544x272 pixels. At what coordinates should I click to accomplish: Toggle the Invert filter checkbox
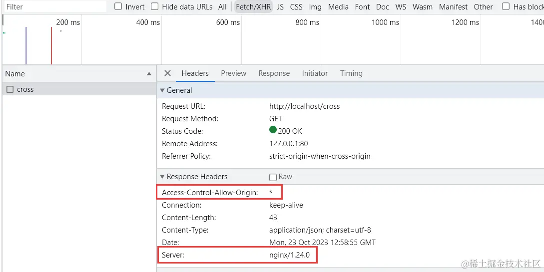[118, 6]
